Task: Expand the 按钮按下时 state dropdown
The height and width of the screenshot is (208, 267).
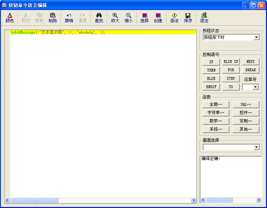Action: coord(256,37)
